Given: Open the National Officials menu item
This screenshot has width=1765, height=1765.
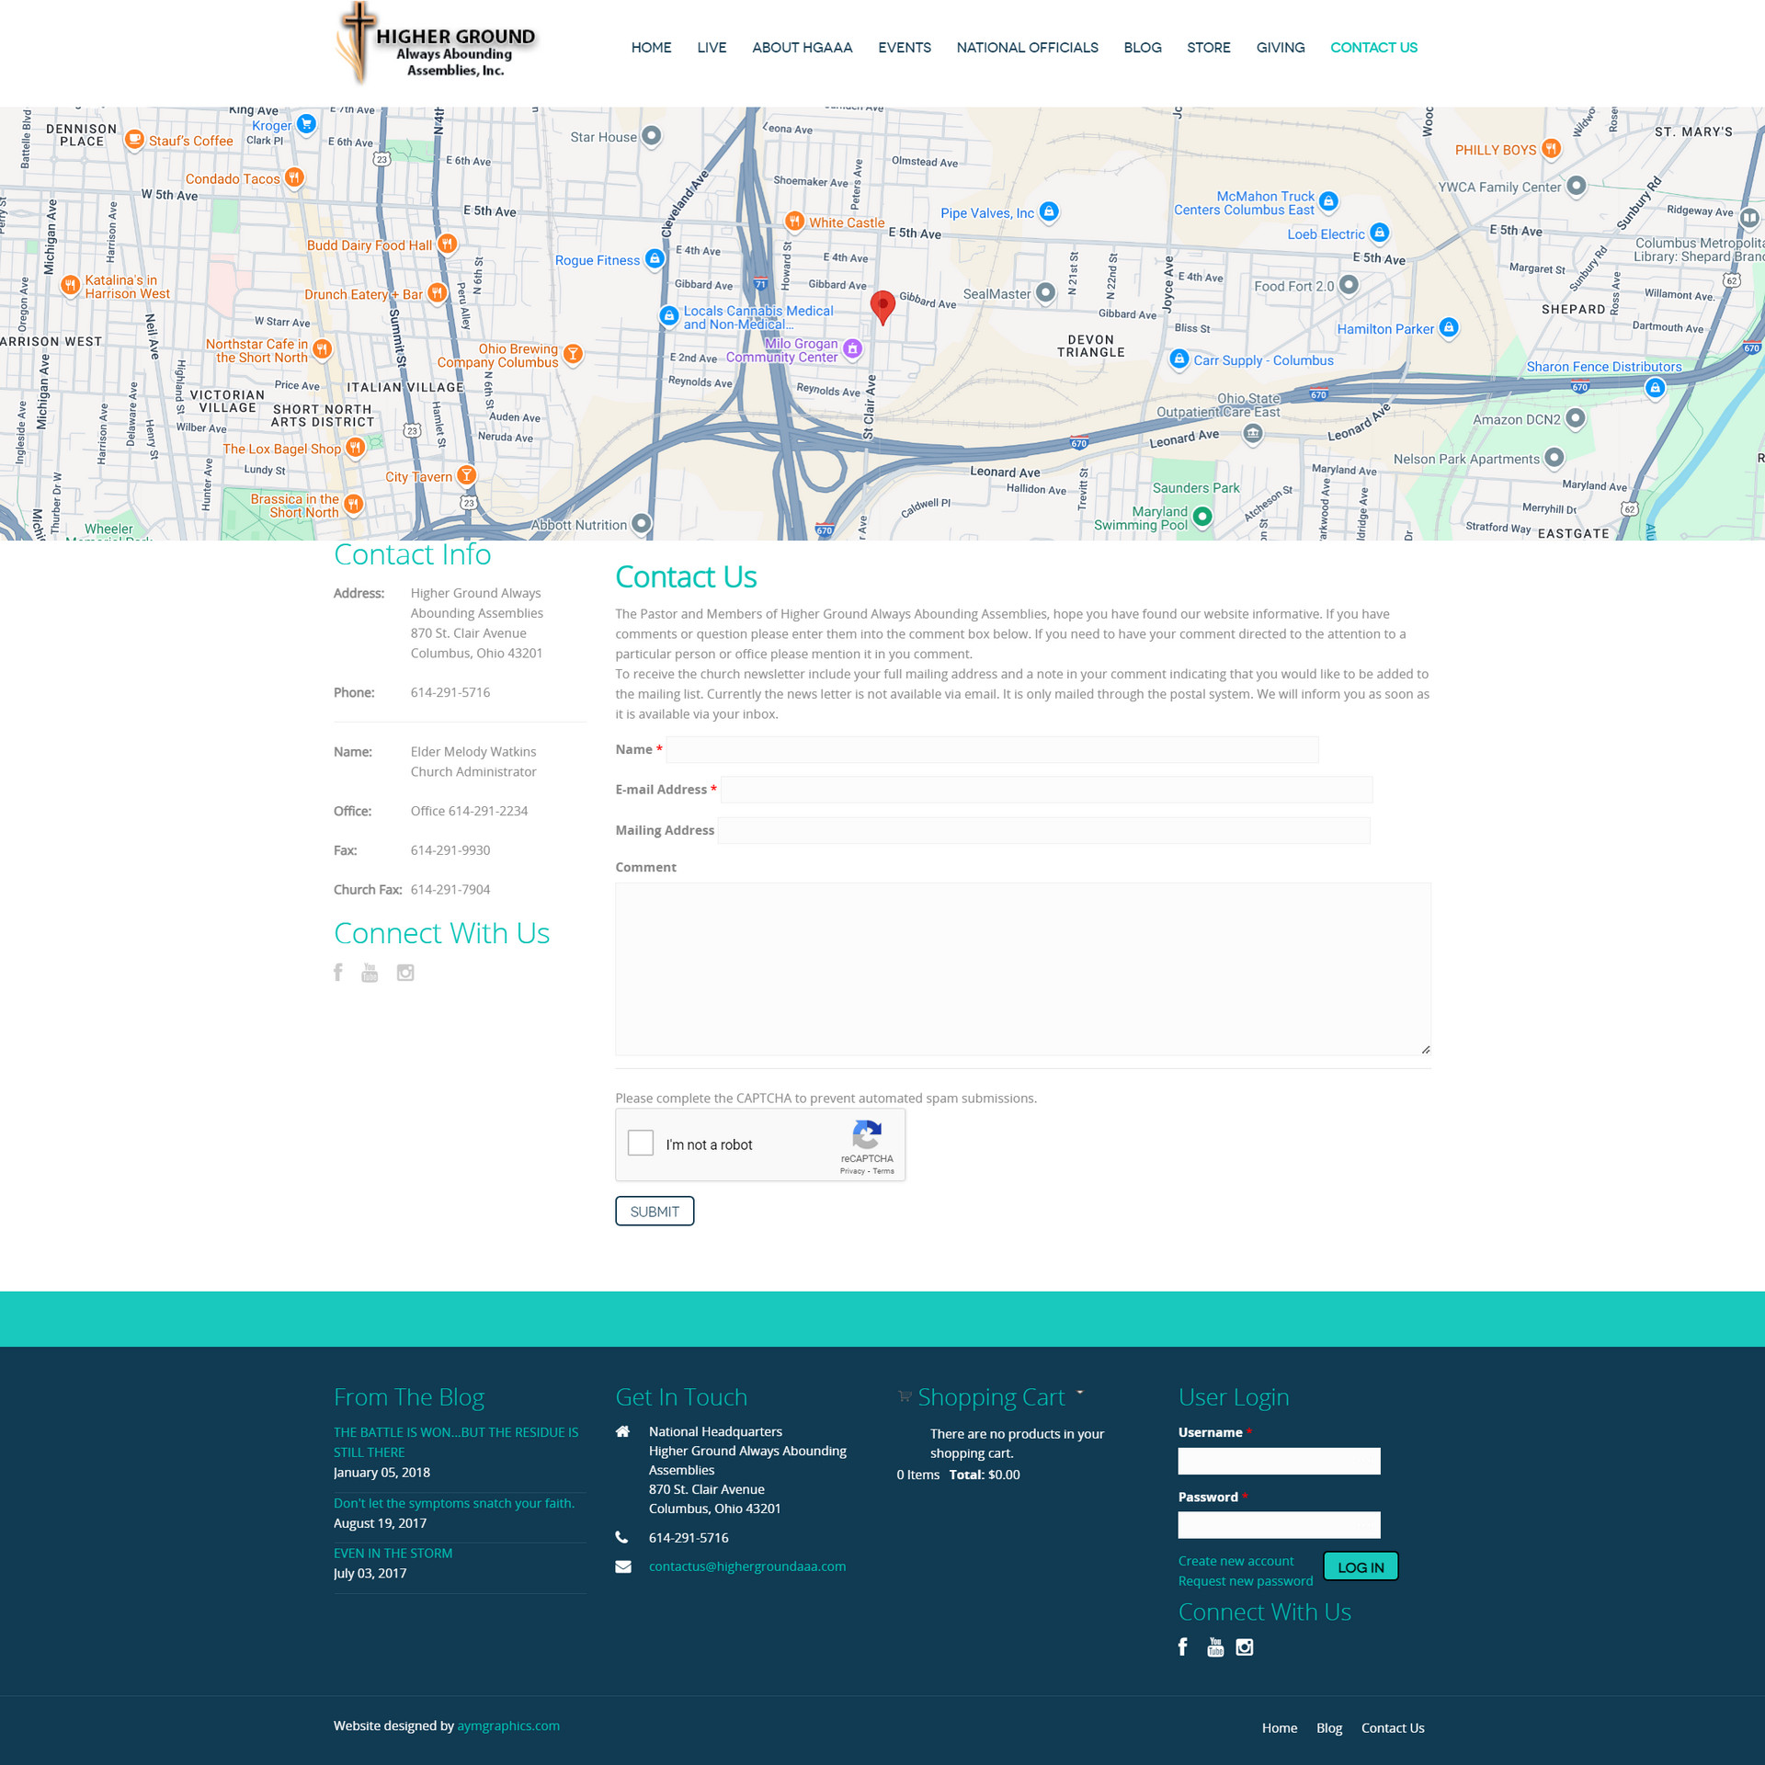Looking at the screenshot, I should pyautogui.click(x=1027, y=48).
